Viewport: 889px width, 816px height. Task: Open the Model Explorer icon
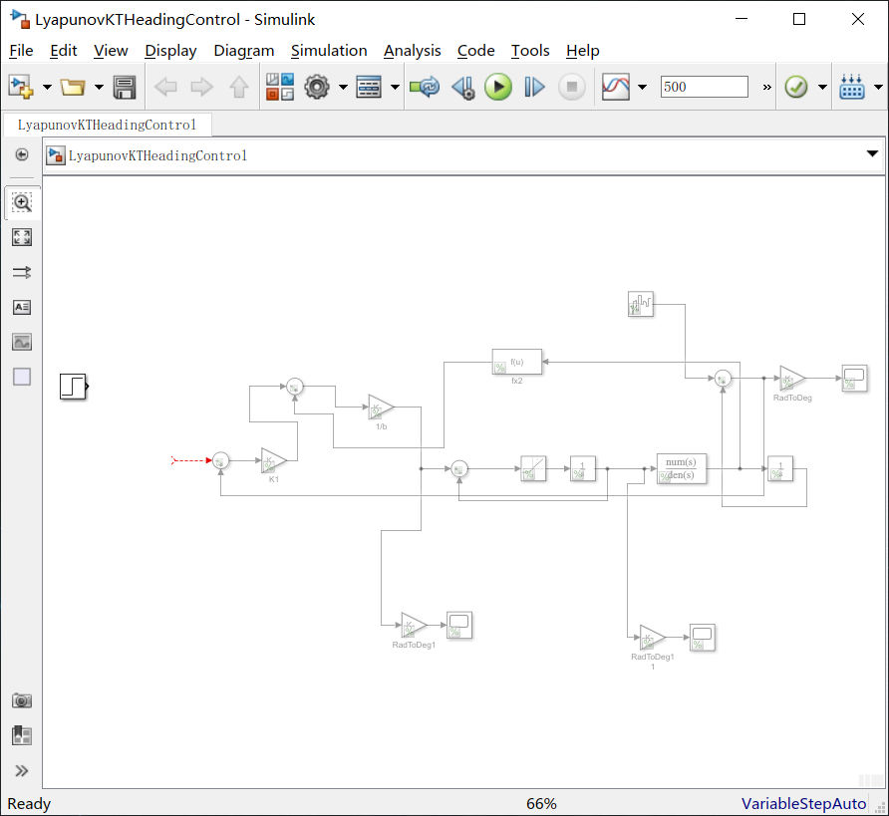click(369, 88)
